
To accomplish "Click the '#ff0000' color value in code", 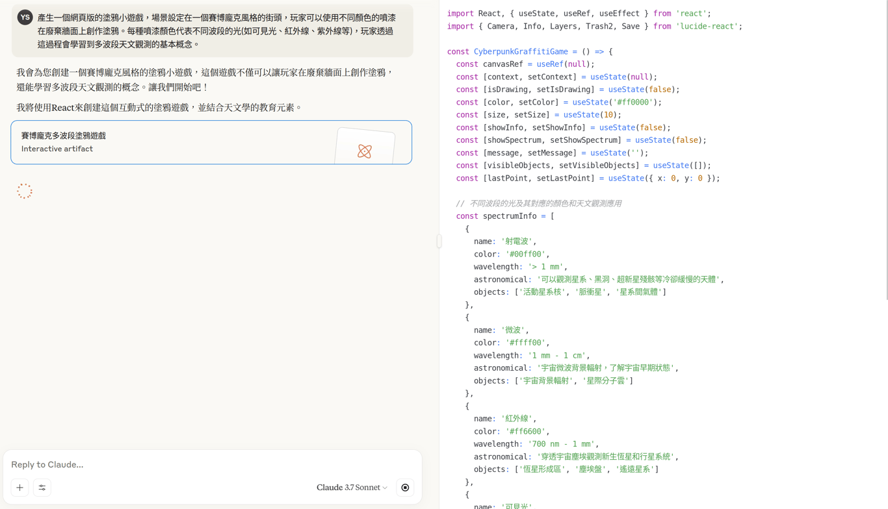I will click(633, 102).
